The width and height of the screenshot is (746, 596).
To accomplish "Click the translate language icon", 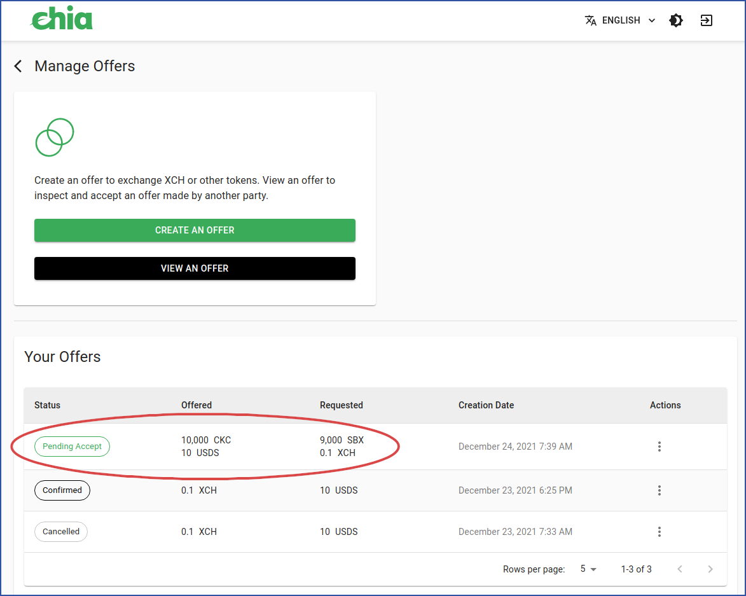I will pyautogui.click(x=590, y=20).
